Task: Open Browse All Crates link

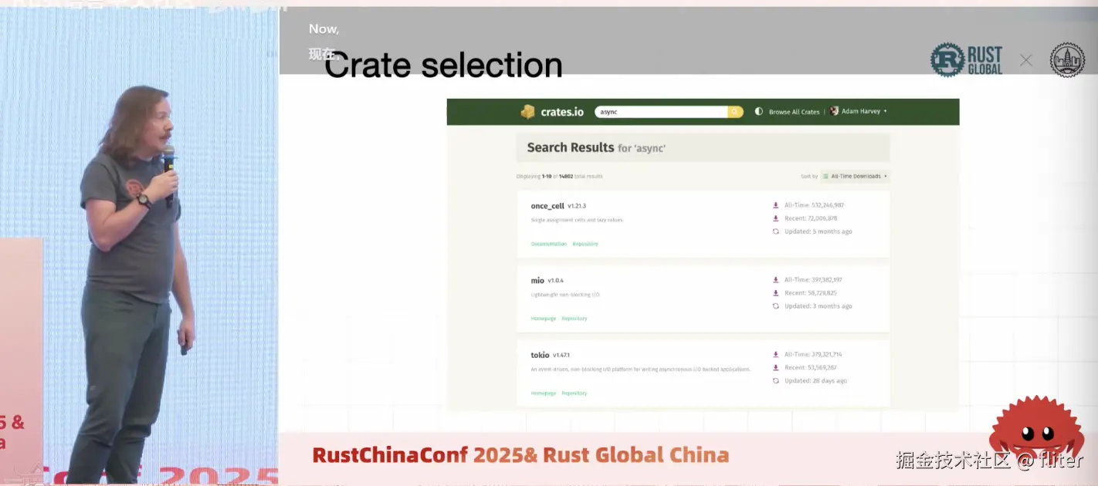Action: pos(794,112)
